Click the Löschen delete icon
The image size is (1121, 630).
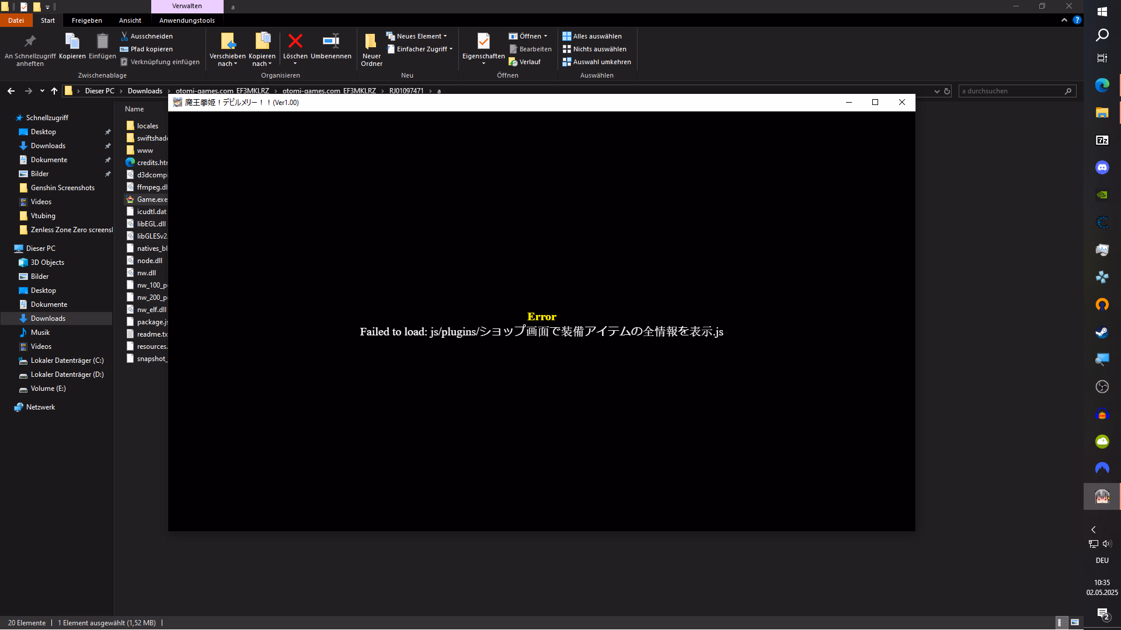pos(295,41)
